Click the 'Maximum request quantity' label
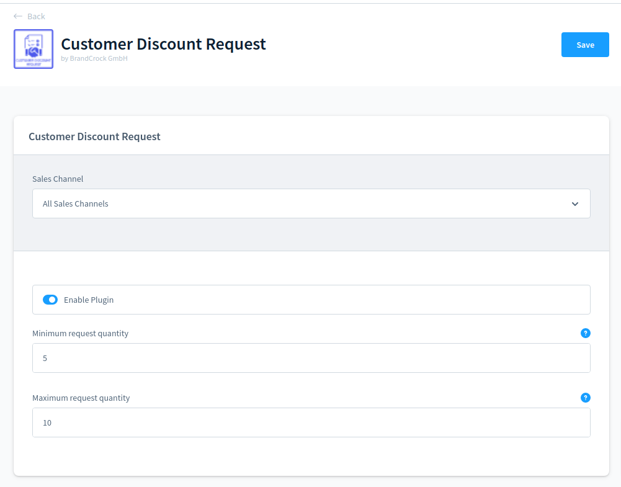The height and width of the screenshot is (487, 621). [81, 398]
